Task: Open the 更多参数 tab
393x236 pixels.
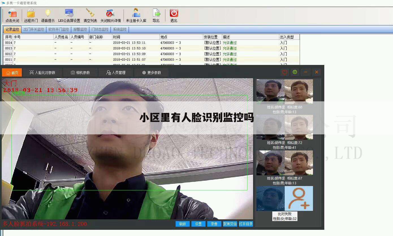Action: point(152,73)
